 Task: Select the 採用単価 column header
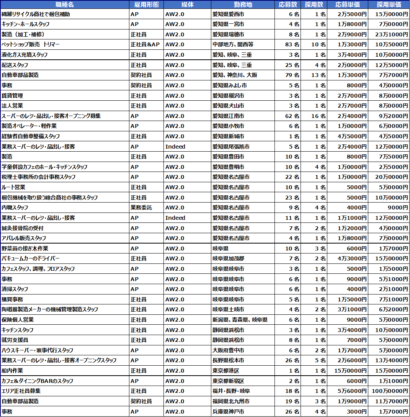point(389,5)
